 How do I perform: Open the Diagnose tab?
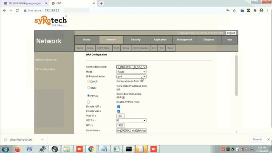tap(209, 40)
